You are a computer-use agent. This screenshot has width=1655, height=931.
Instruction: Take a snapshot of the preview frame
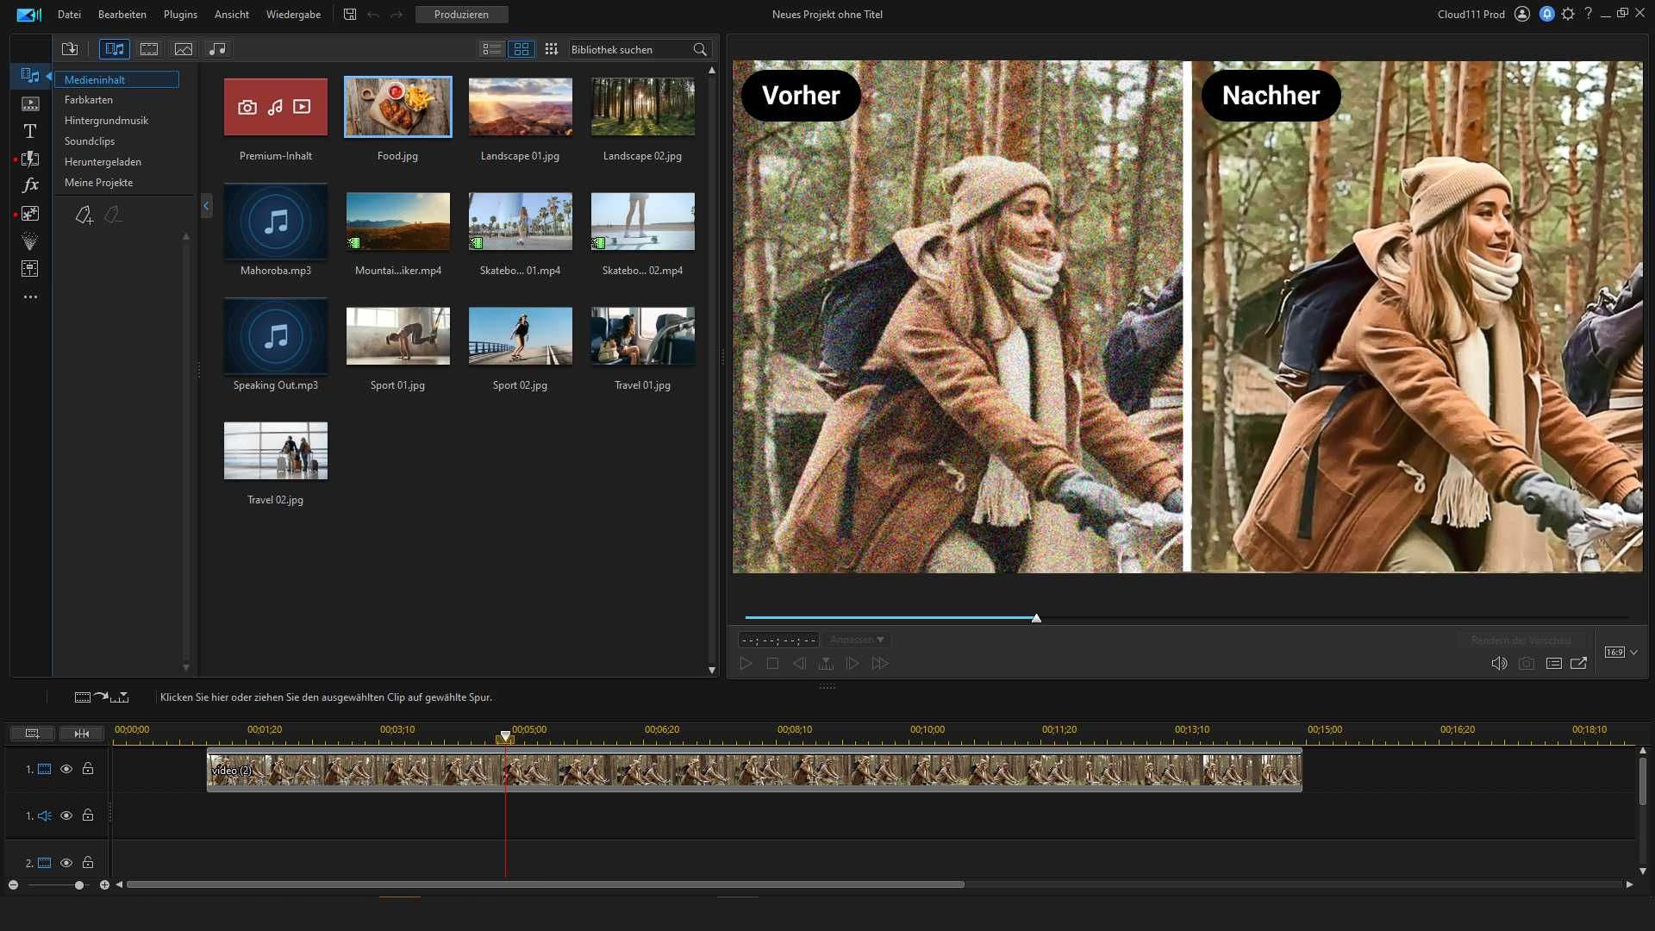pos(1527,663)
